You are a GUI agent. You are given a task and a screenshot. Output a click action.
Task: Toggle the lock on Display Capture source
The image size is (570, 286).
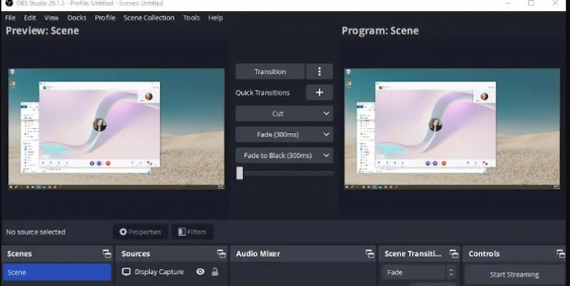tap(215, 272)
